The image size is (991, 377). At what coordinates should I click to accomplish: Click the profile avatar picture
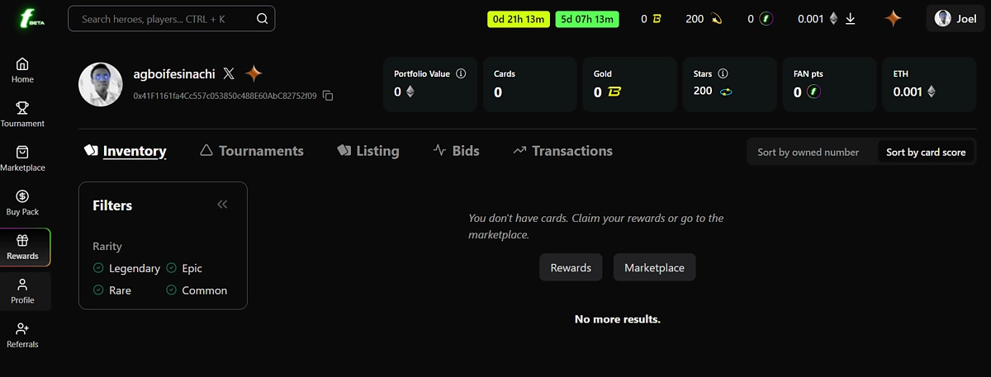[x=101, y=84]
